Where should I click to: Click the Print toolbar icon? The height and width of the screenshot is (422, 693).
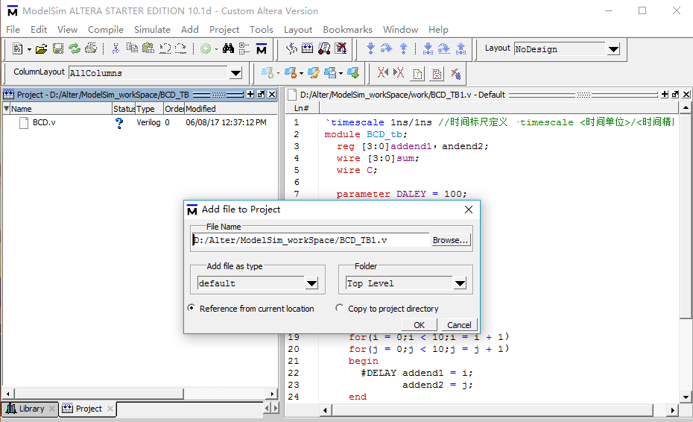(x=91, y=48)
